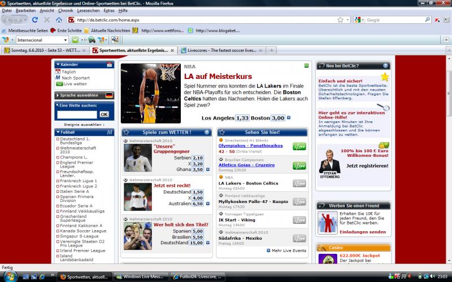
Task: Open the Extras menu
Action: (109, 11)
